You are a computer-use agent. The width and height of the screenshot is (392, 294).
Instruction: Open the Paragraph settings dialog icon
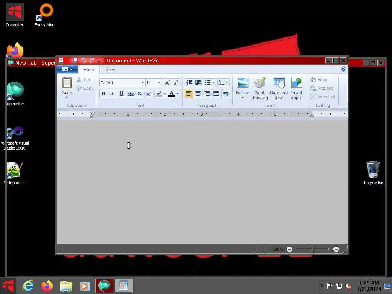click(225, 94)
